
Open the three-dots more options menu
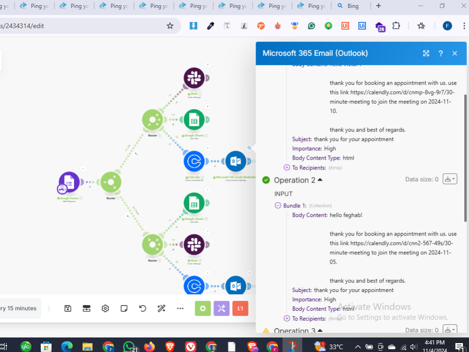coord(180,308)
